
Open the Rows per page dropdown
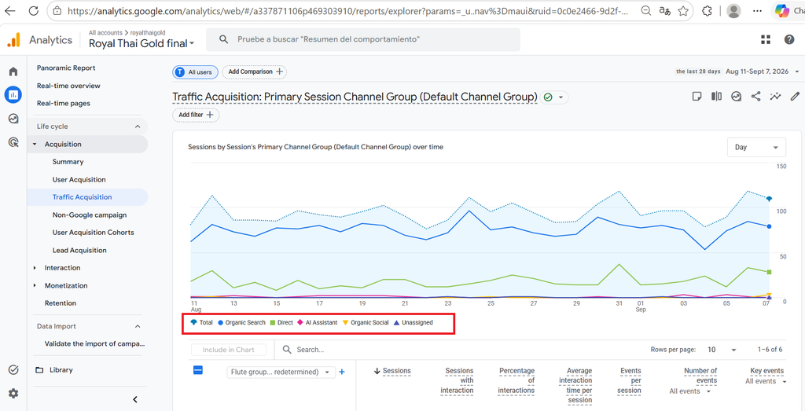(722, 350)
